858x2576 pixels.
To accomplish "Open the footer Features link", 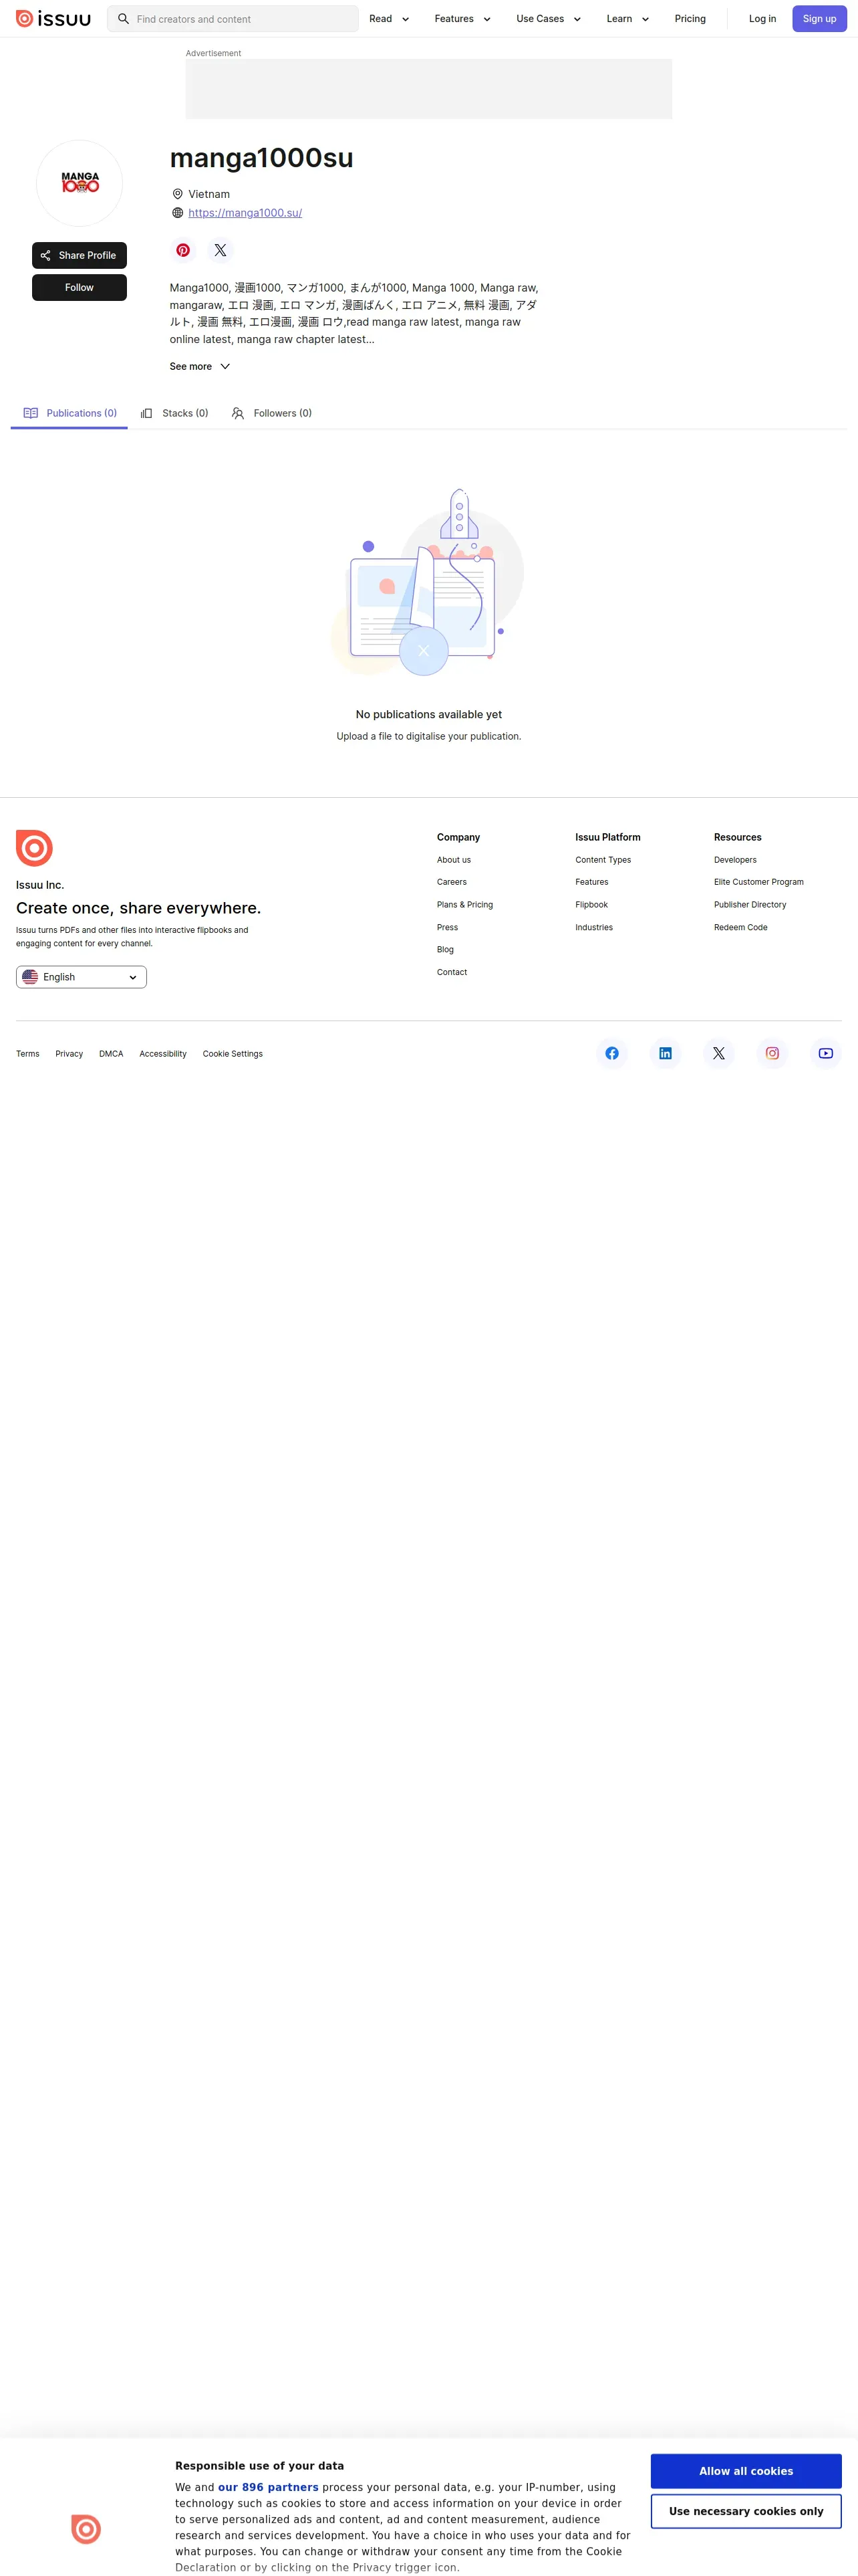I will tap(591, 882).
